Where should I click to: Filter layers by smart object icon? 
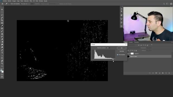click(x=148, y=45)
